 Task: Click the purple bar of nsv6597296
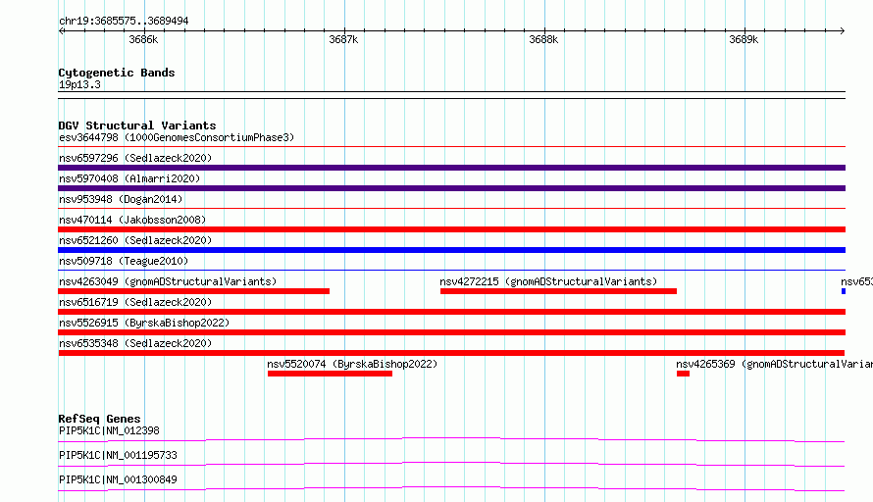pyautogui.click(x=451, y=168)
